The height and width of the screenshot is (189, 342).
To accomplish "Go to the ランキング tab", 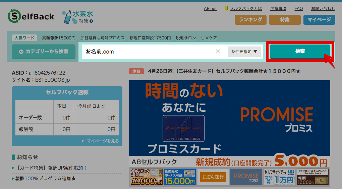I will [250, 20].
